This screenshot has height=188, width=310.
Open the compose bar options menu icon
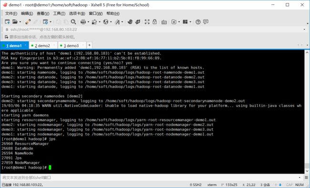306,178
